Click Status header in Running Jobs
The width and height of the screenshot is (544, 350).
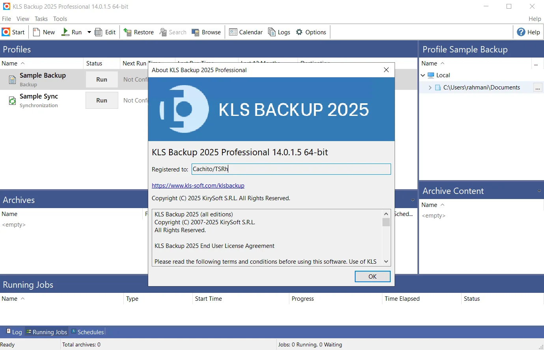tap(503, 298)
